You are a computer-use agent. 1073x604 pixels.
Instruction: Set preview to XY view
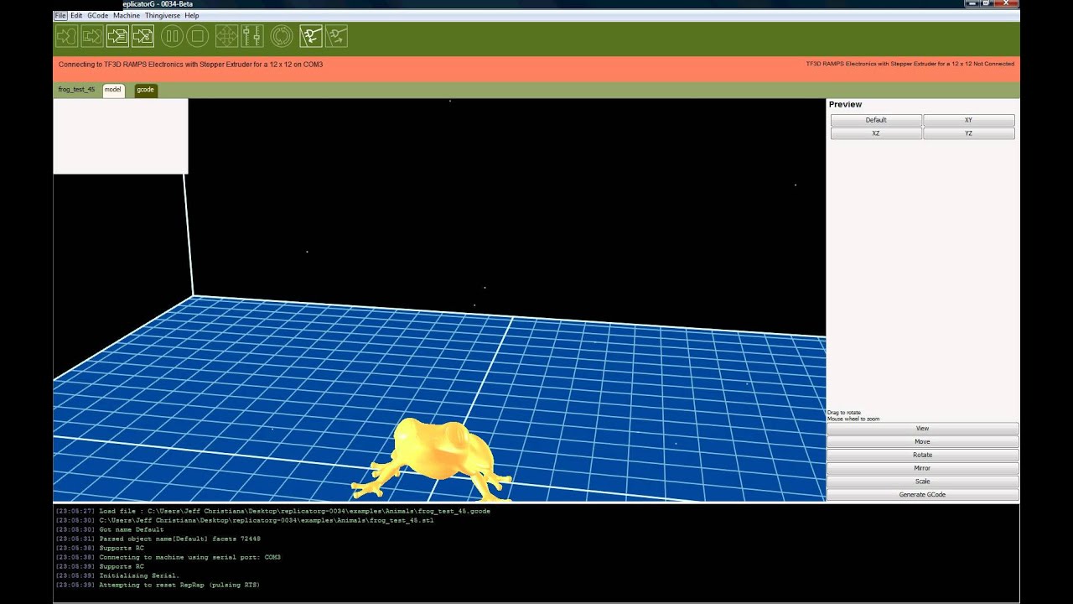pos(968,120)
